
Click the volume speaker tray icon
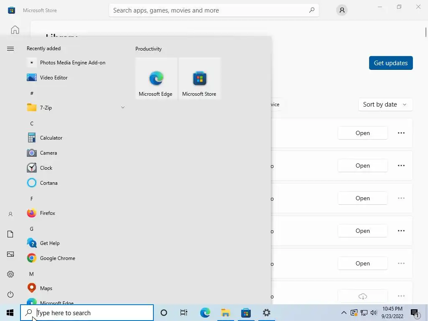[x=374, y=313]
